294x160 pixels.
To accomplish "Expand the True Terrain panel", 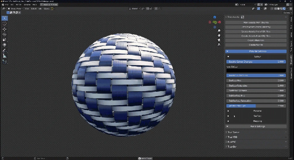I will point(234,132).
